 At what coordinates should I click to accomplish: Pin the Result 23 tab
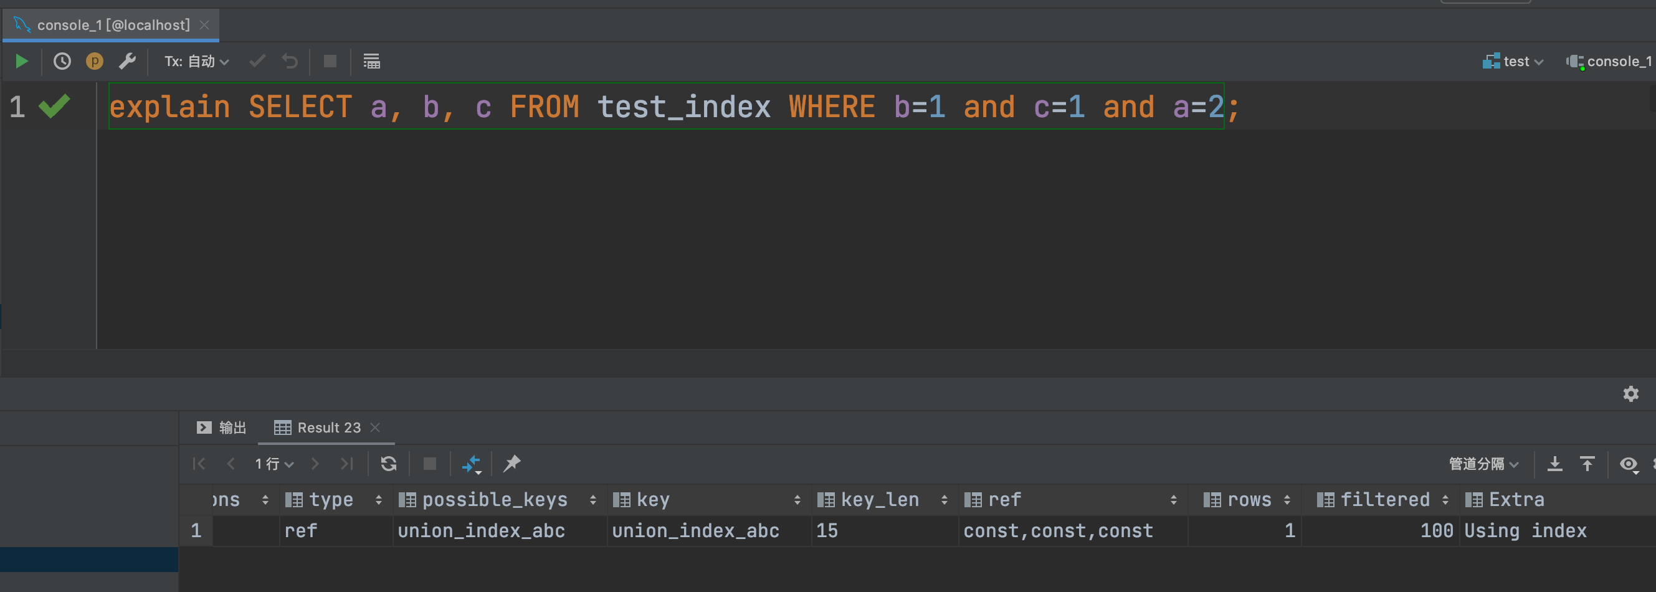coord(512,464)
